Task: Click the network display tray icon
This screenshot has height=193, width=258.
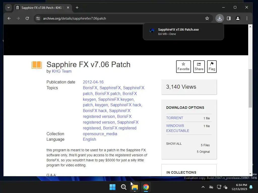Action: coord(219,187)
